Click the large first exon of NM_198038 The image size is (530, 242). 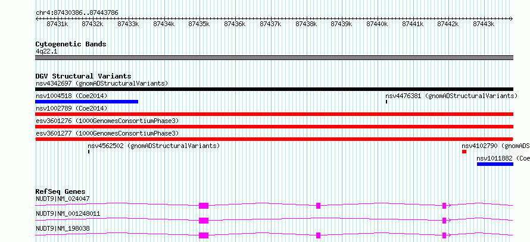coord(204,235)
